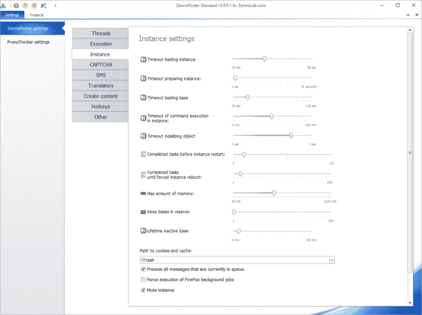
Task: Open ProxyChecker settings in the sidebar
Action: [x=28, y=42]
